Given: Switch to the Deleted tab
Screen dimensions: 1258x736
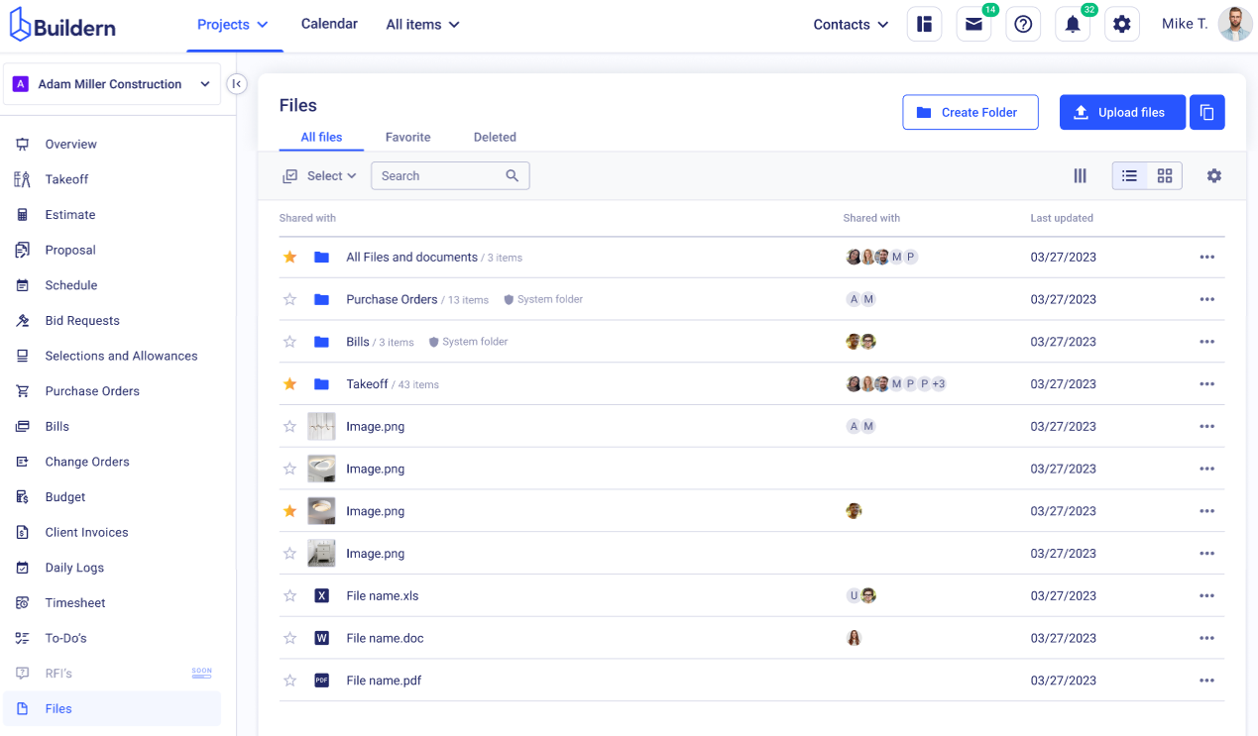Looking at the screenshot, I should click(495, 138).
